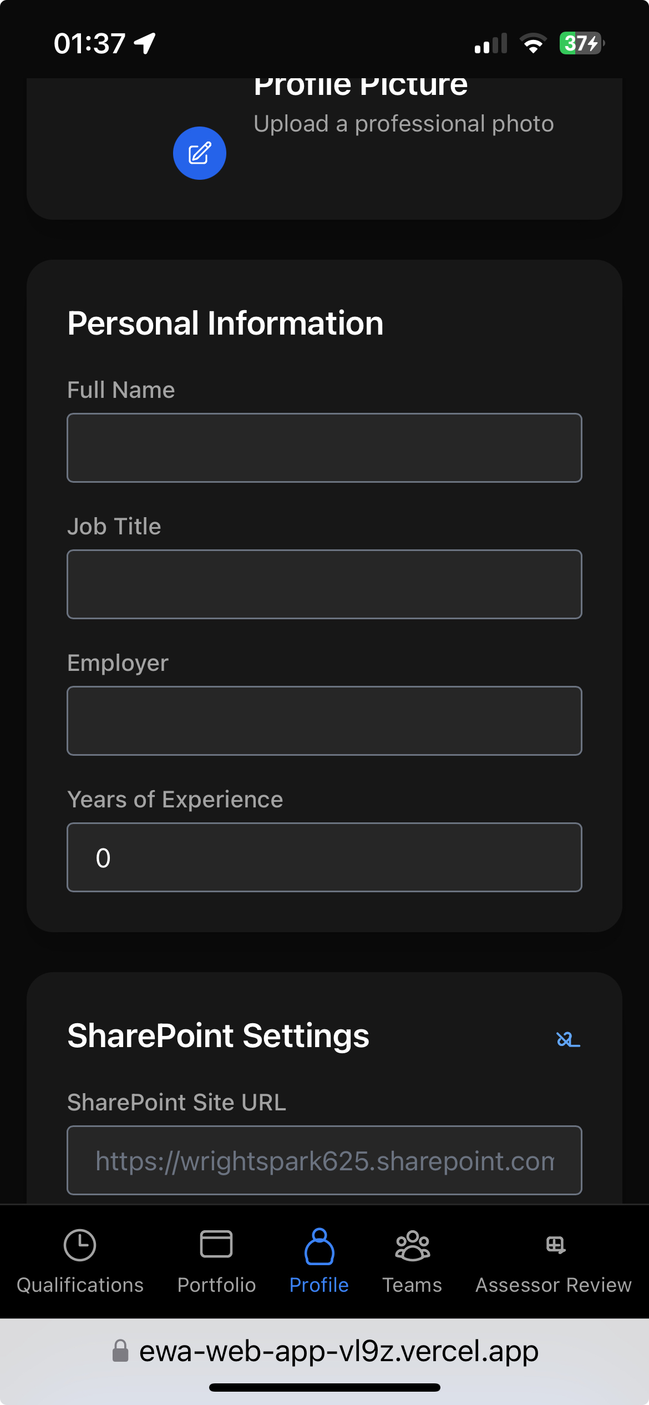Click the Job Title text box
Image resolution: width=649 pixels, height=1405 pixels.
pyautogui.click(x=324, y=584)
